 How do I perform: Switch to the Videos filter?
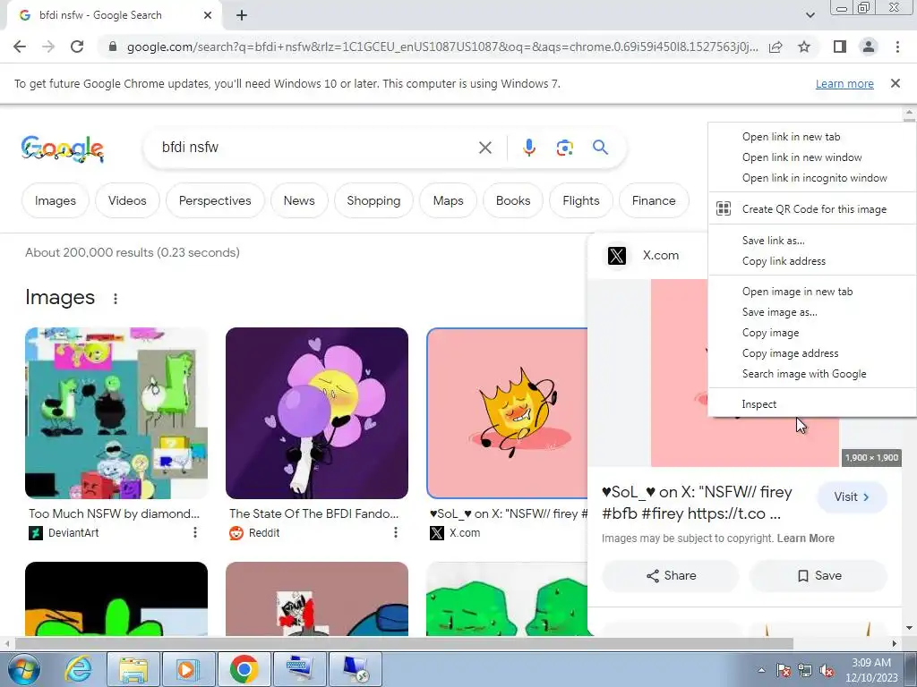point(127,200)
